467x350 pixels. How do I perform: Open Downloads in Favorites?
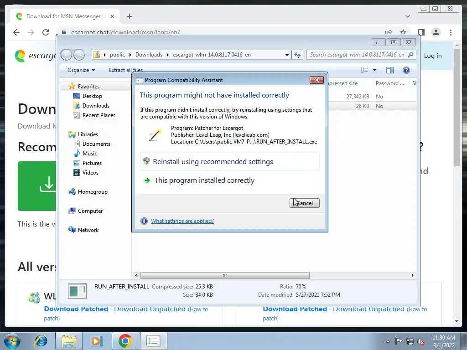pyautogui.click(x=96, y=105)
